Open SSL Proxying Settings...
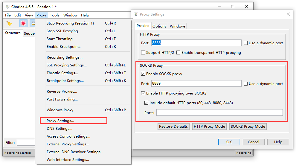The image size is (296, 166). [83, 65]
